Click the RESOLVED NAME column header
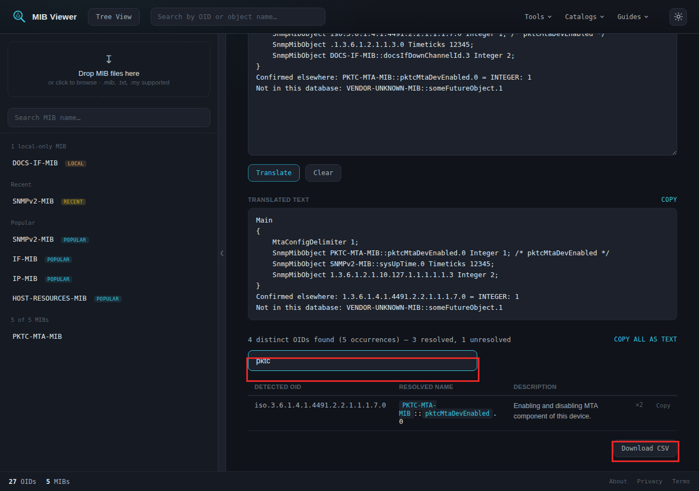 (x=426, y=387)
